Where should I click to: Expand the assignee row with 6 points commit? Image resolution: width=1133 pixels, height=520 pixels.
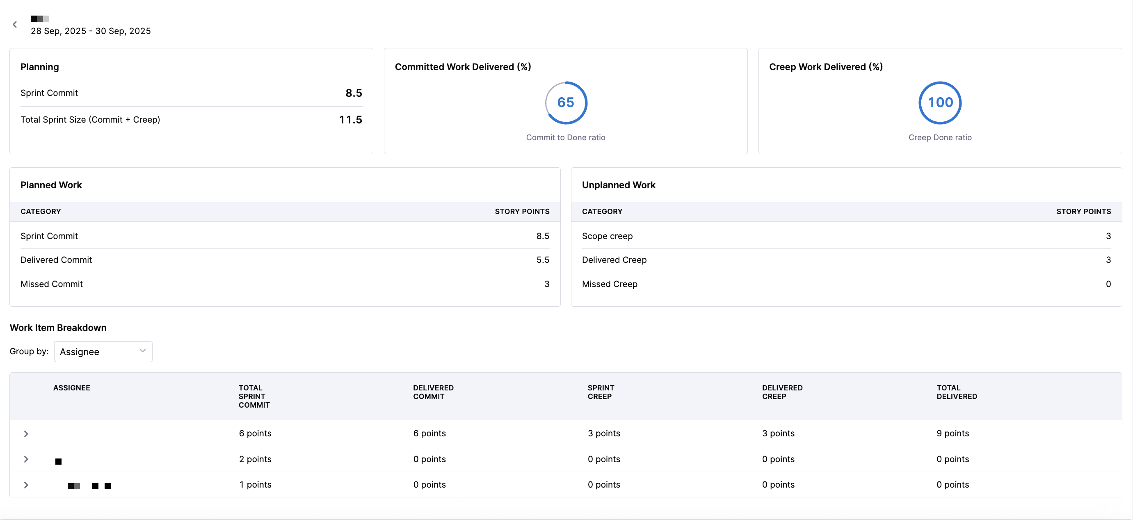[x=26, y=434]
